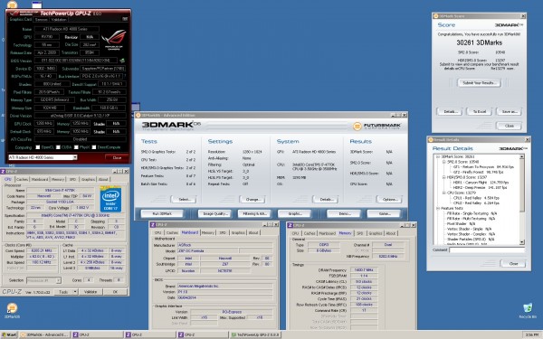The width and height of the screenshot is (543, 339).
Task: Open the CPU-Z processor Selection dropdown
Action: [x=43, y=280]
